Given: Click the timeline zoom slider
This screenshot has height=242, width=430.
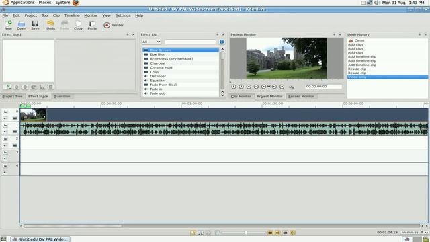Looking at the screenshot, I should 243,233.
